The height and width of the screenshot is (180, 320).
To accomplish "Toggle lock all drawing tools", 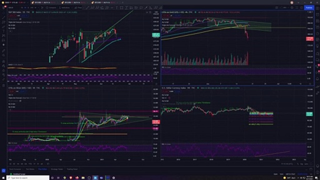I will (3, 70).
